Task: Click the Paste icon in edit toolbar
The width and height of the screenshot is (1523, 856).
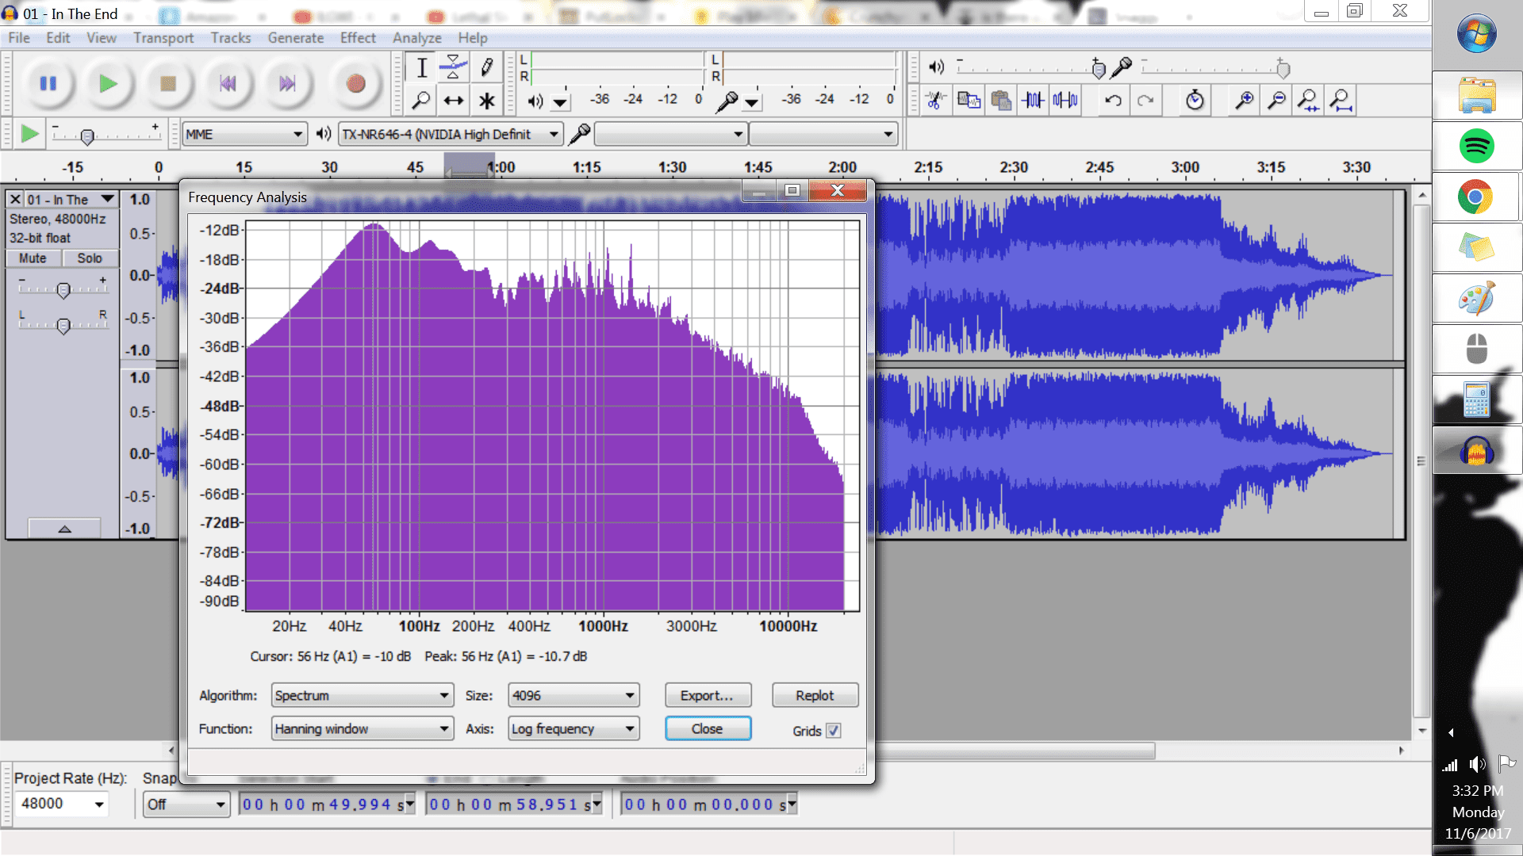Action: 1001,101
